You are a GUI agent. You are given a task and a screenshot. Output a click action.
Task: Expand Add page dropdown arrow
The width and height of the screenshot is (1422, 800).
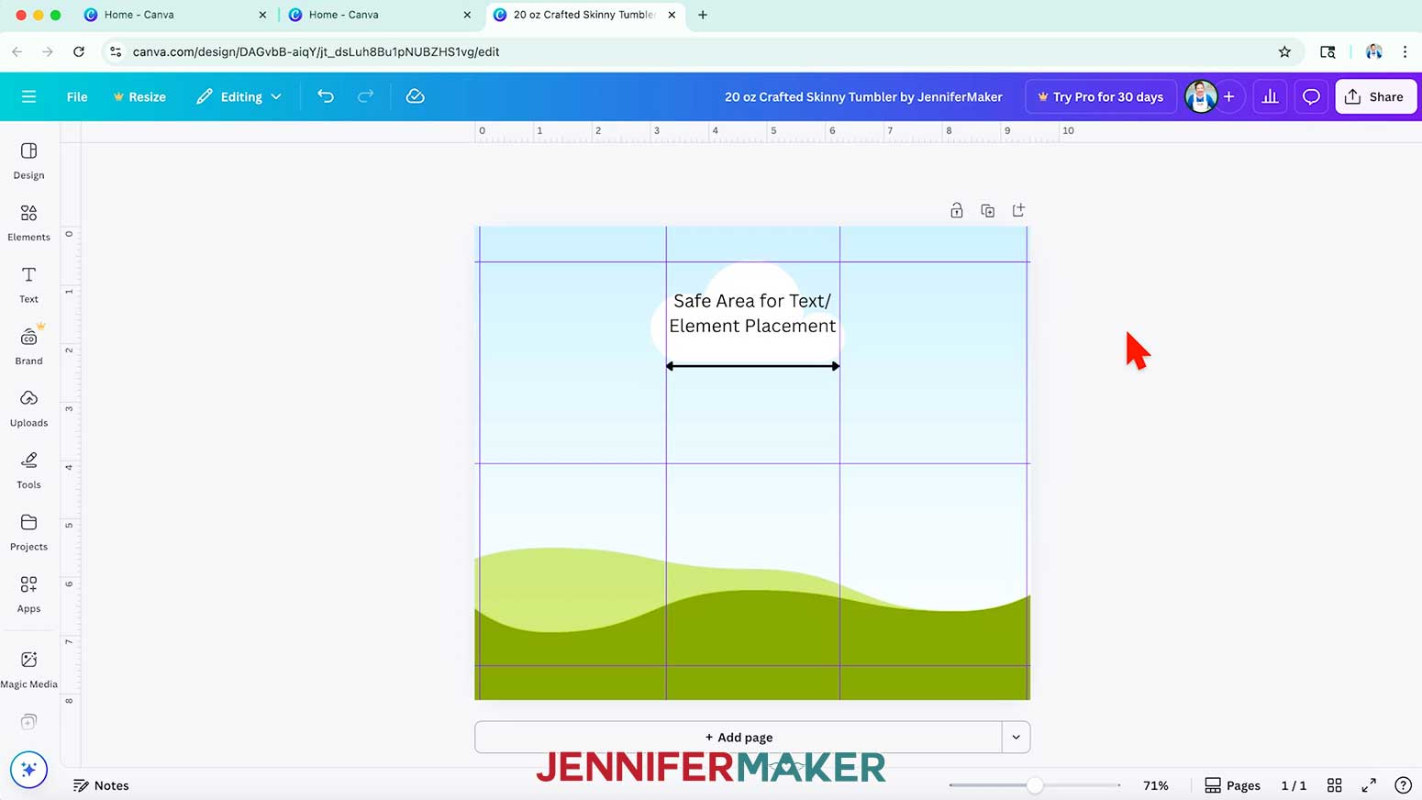(x=1016, y=737)
